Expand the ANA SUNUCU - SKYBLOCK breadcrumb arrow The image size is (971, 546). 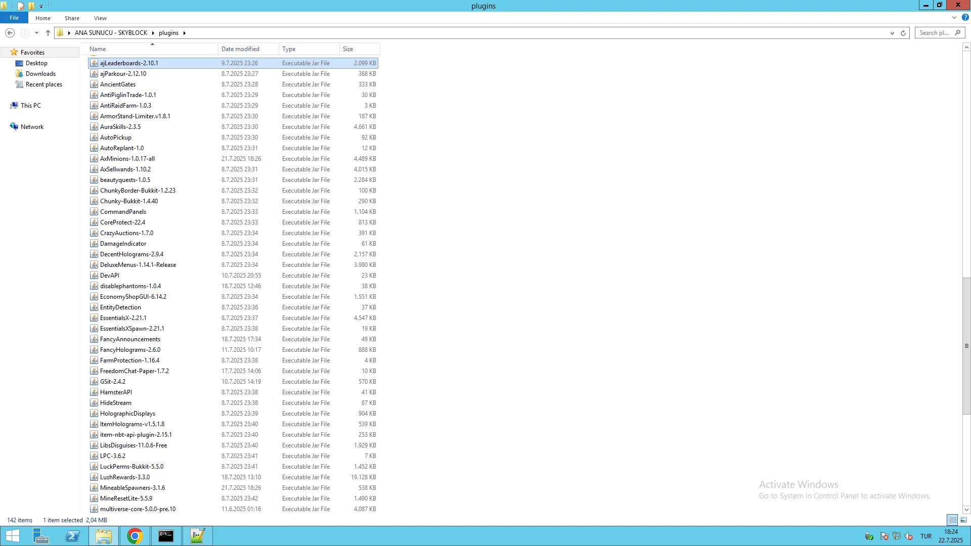tap(153, 33)
